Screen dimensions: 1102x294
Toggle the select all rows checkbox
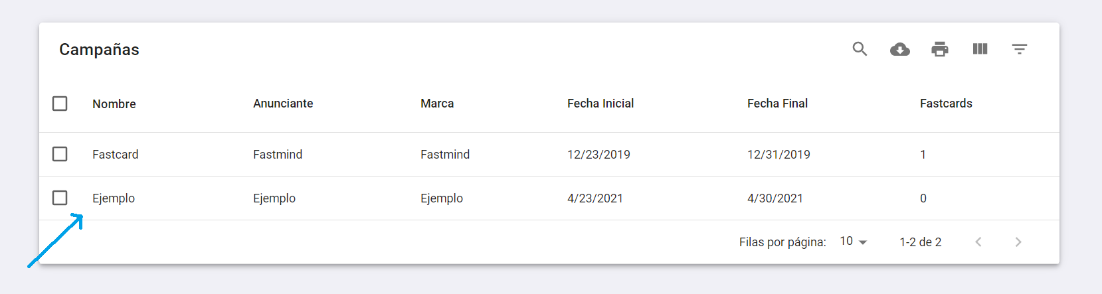coord(60,104)
